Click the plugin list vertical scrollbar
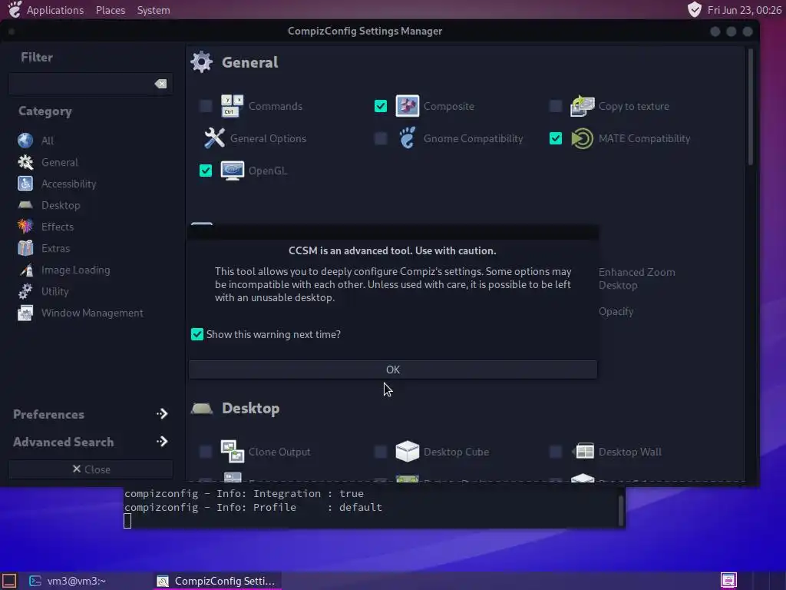The image size is (786, 590). (750, 106)
